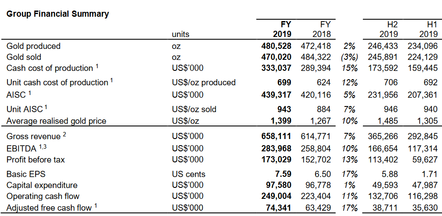Select the Profit before tax label

pos(36,160)
